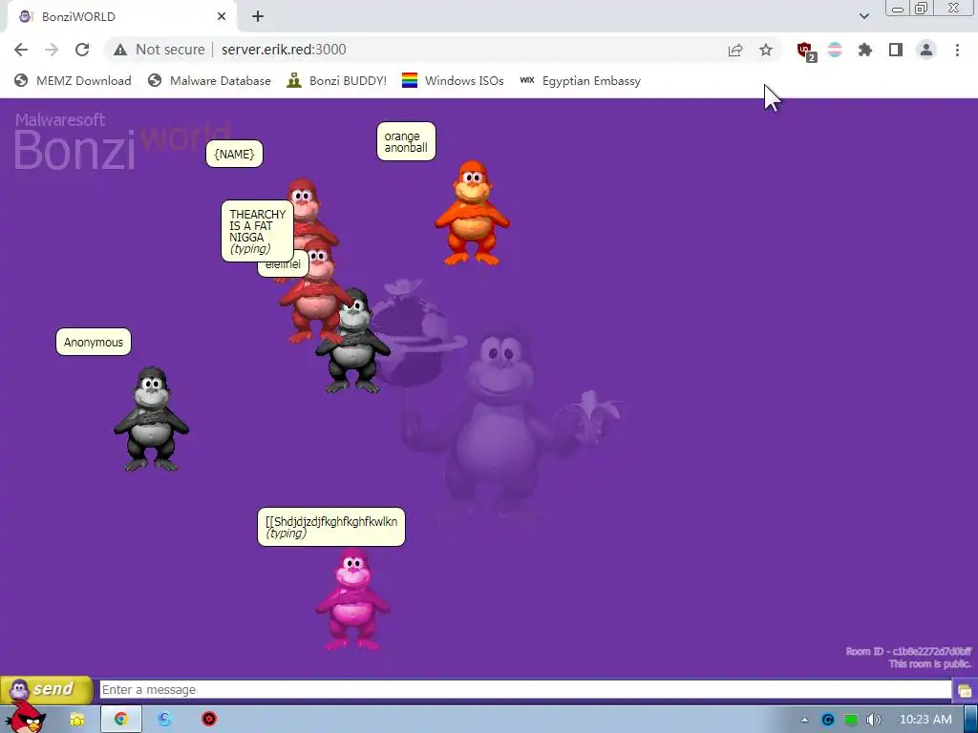Open the yellow file explorer taskbar icon

(x=77, y=720)
